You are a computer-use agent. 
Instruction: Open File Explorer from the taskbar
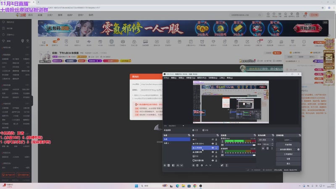point(183,186)
